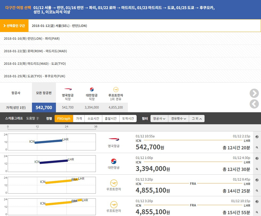Click magnifier icon for 12시간 30분 flight
This screenshot has height=216, width=261.
tap(257, 169)
